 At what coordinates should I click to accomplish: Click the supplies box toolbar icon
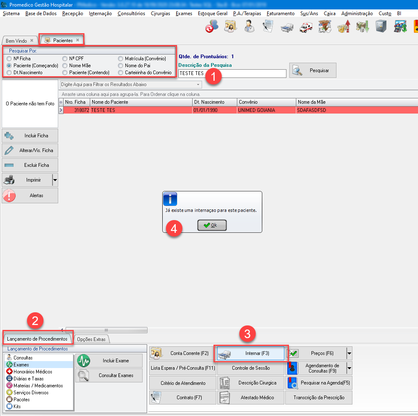[x=325, y=27]
